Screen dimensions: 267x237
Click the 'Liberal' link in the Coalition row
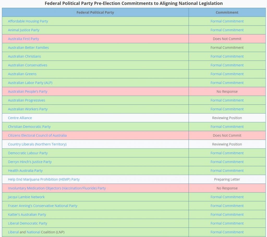pyautogui.click(x=13, y=232)
